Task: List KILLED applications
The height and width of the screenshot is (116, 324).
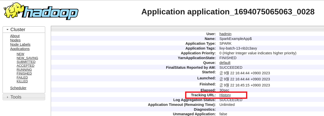Action: coord(22,81)
